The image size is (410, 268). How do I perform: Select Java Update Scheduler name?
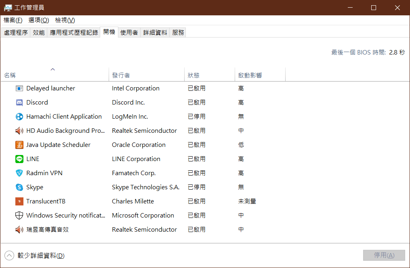click(x=58, y=145)
